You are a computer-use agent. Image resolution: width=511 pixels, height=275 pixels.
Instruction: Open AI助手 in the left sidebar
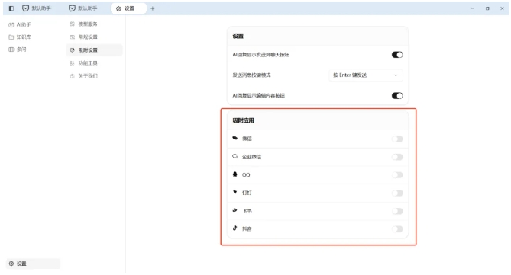coord(20,24)
